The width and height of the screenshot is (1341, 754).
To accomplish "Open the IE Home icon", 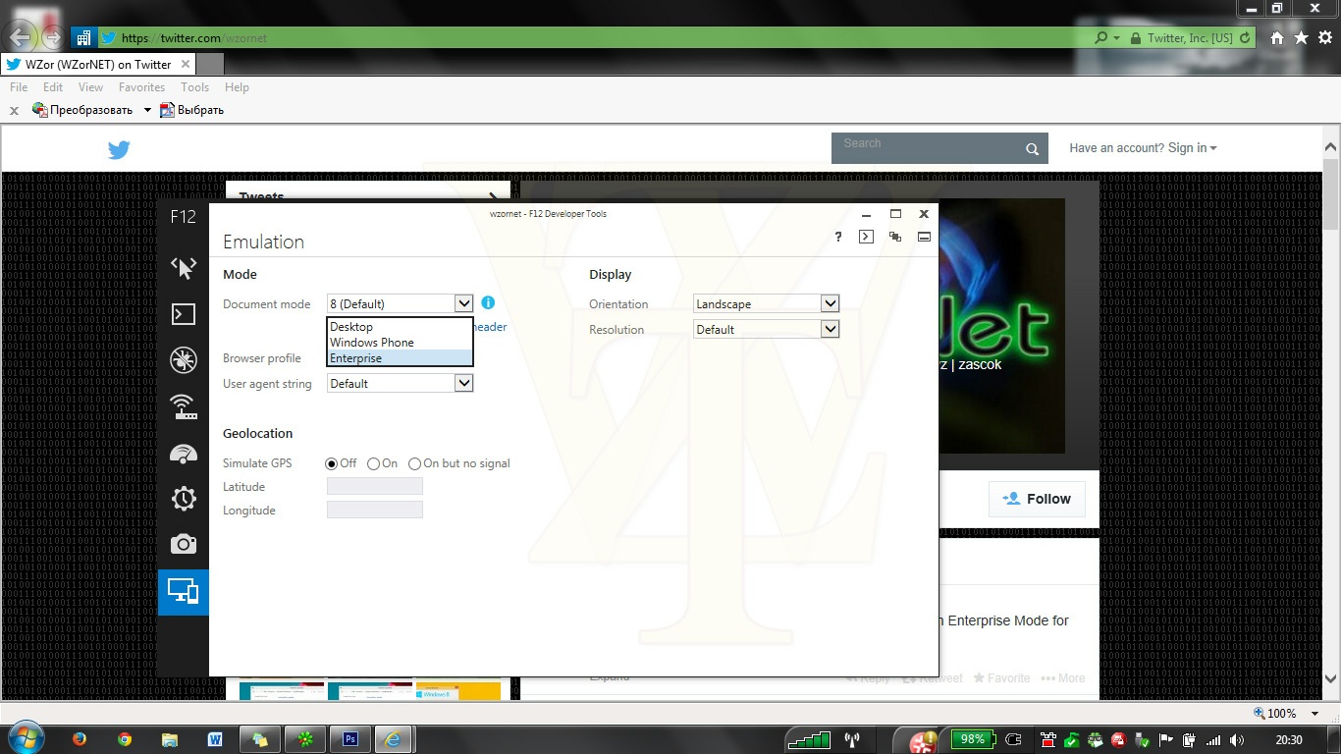I will pos(1277,38).
